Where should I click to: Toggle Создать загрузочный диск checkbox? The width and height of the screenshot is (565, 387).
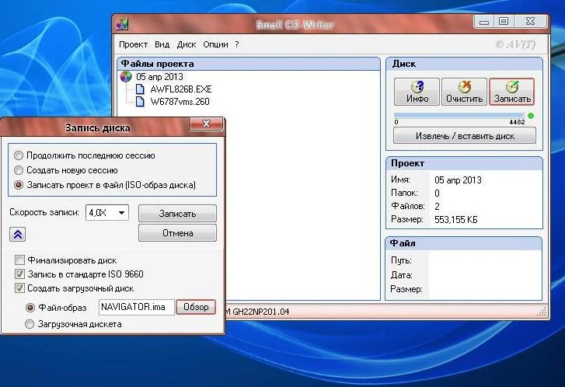coord(20,288)
